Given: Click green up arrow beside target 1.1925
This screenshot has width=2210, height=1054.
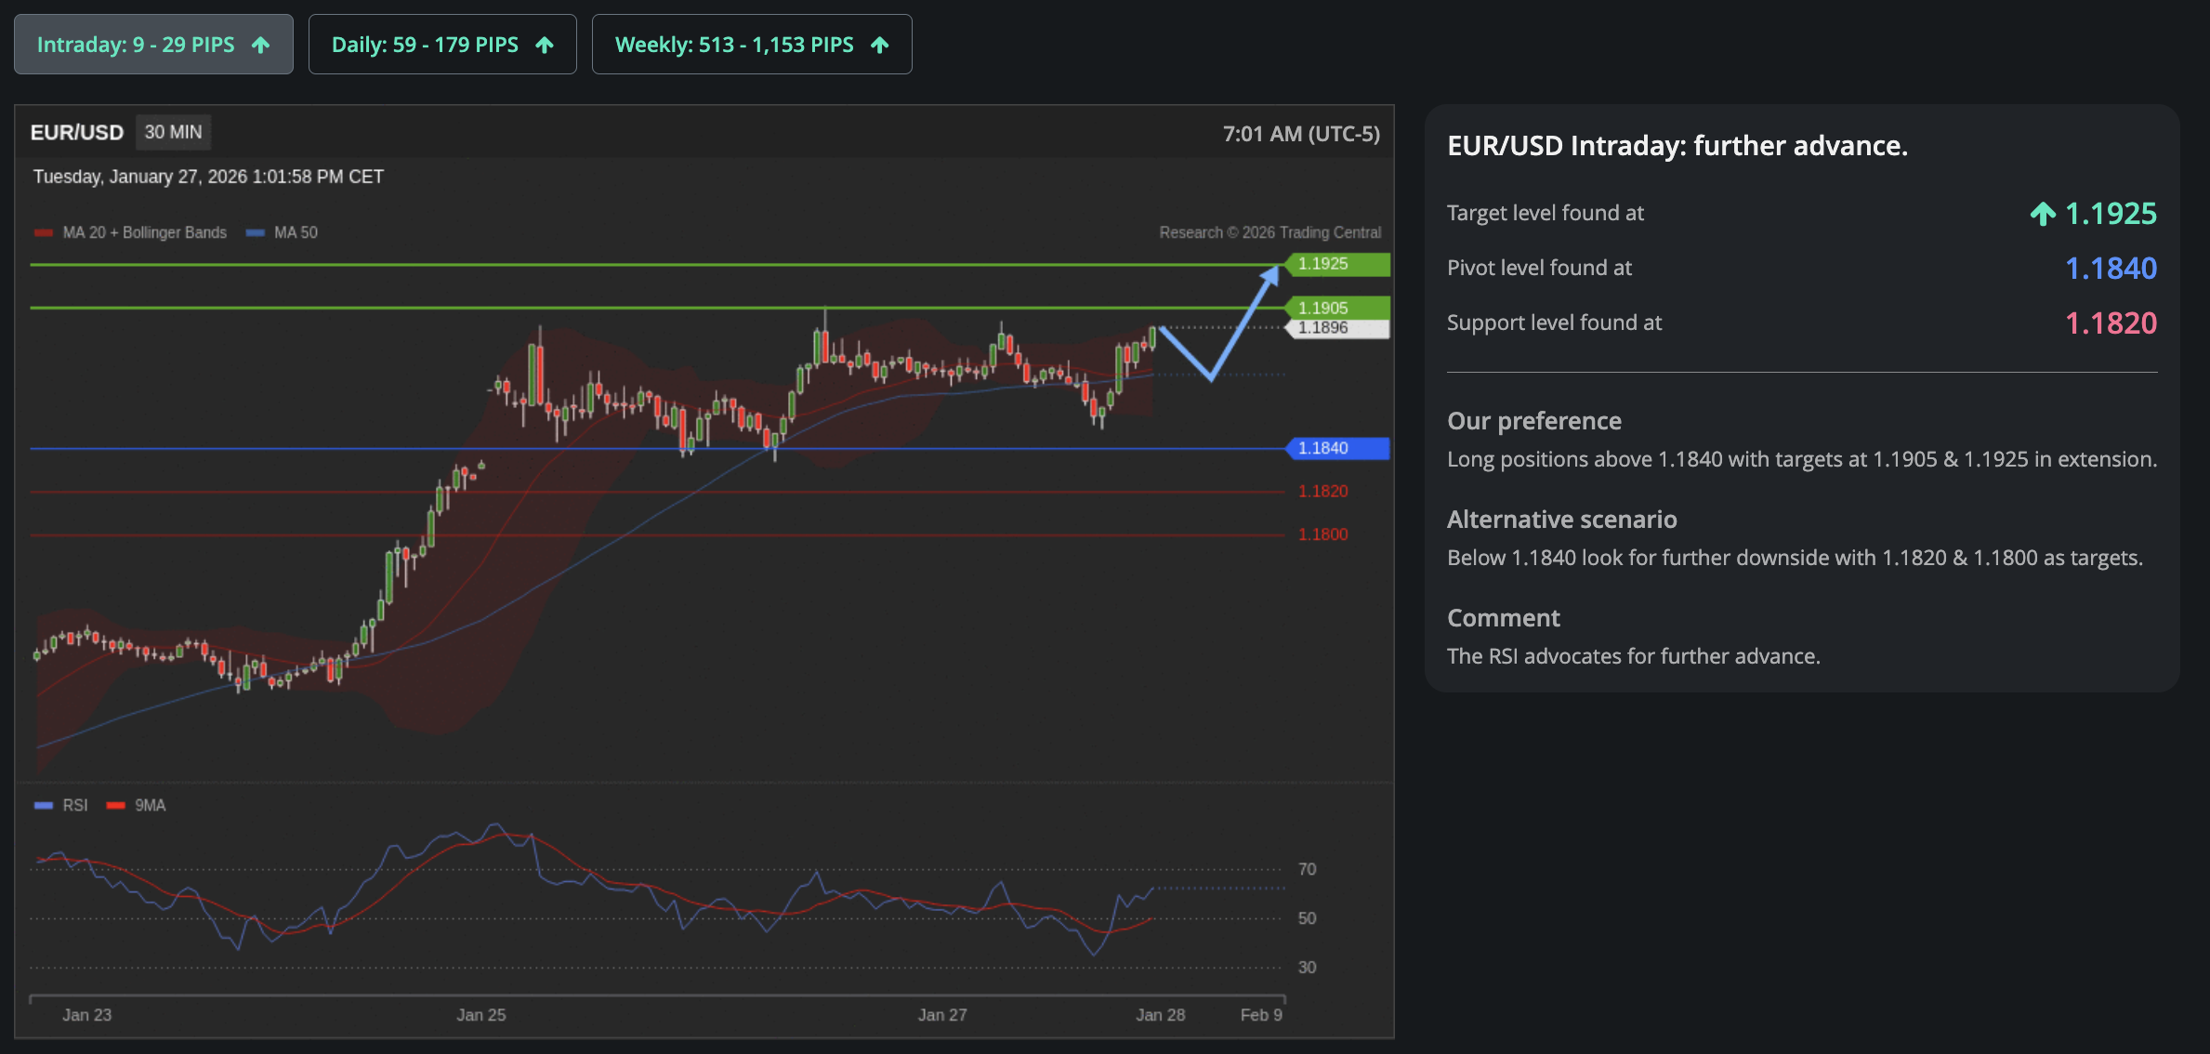Looking at the screenshot, I should point(2042,214).
